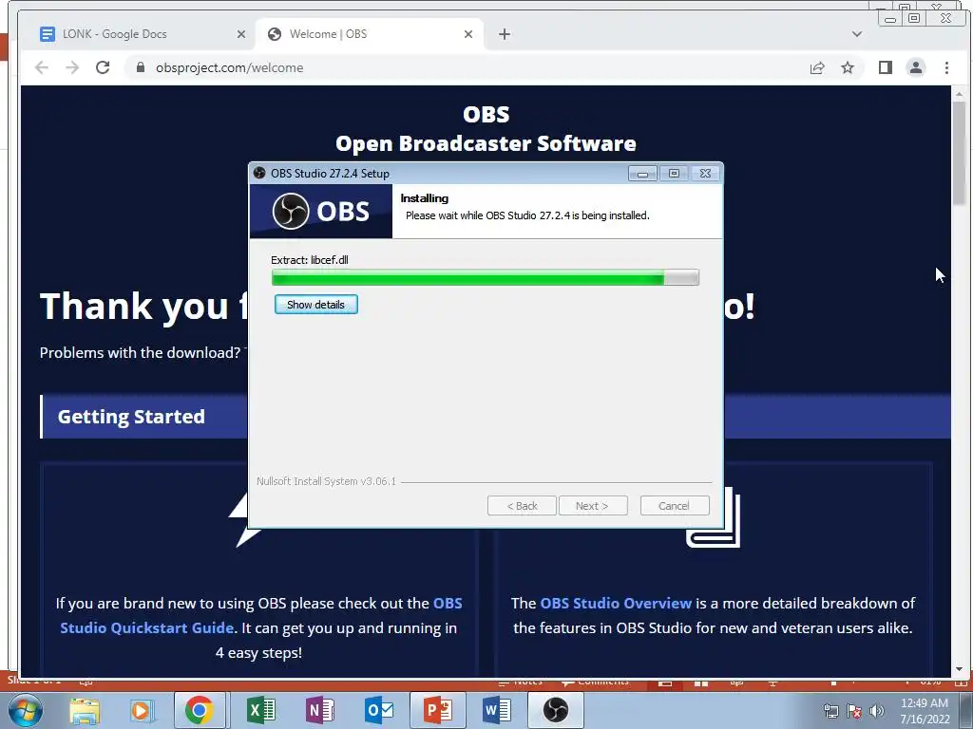The image size is (973, 729).
Task: Click the Cancel button in OBS Setup
Action: [x=674, y=506]
